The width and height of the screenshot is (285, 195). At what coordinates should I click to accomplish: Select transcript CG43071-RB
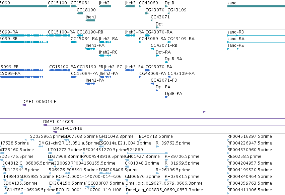[152, 49]
